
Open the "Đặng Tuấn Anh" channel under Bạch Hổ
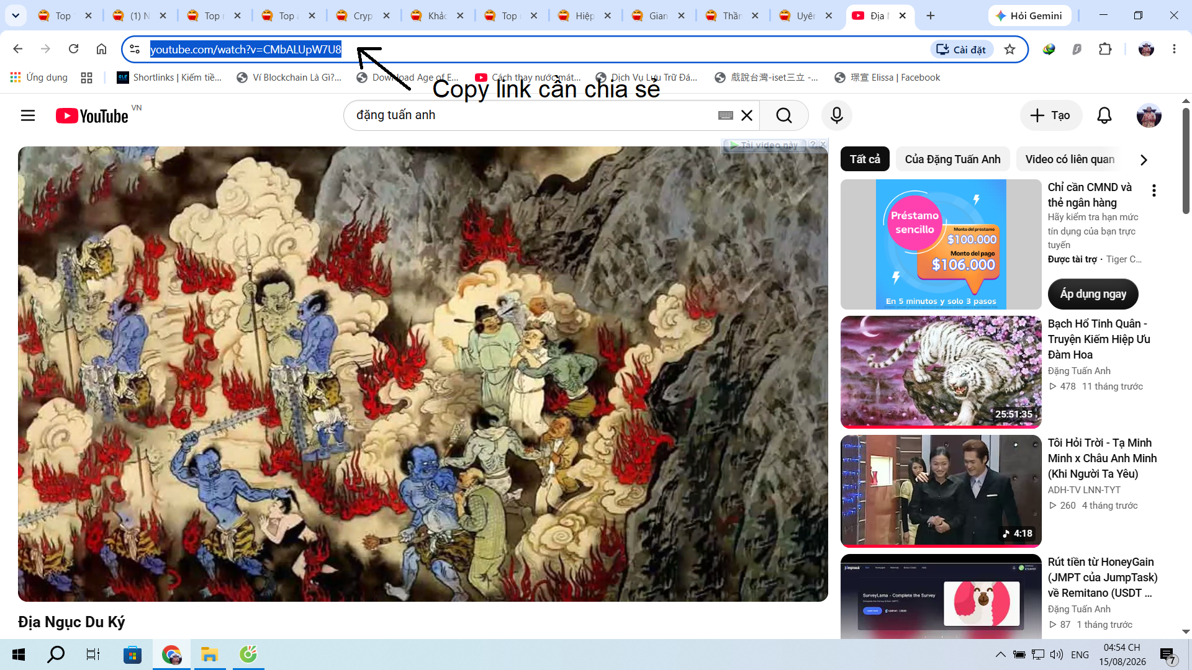pyautogui.click(x=1079, y=371)
